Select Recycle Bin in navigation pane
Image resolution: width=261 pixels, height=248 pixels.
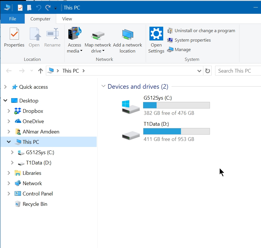[35, 204]
